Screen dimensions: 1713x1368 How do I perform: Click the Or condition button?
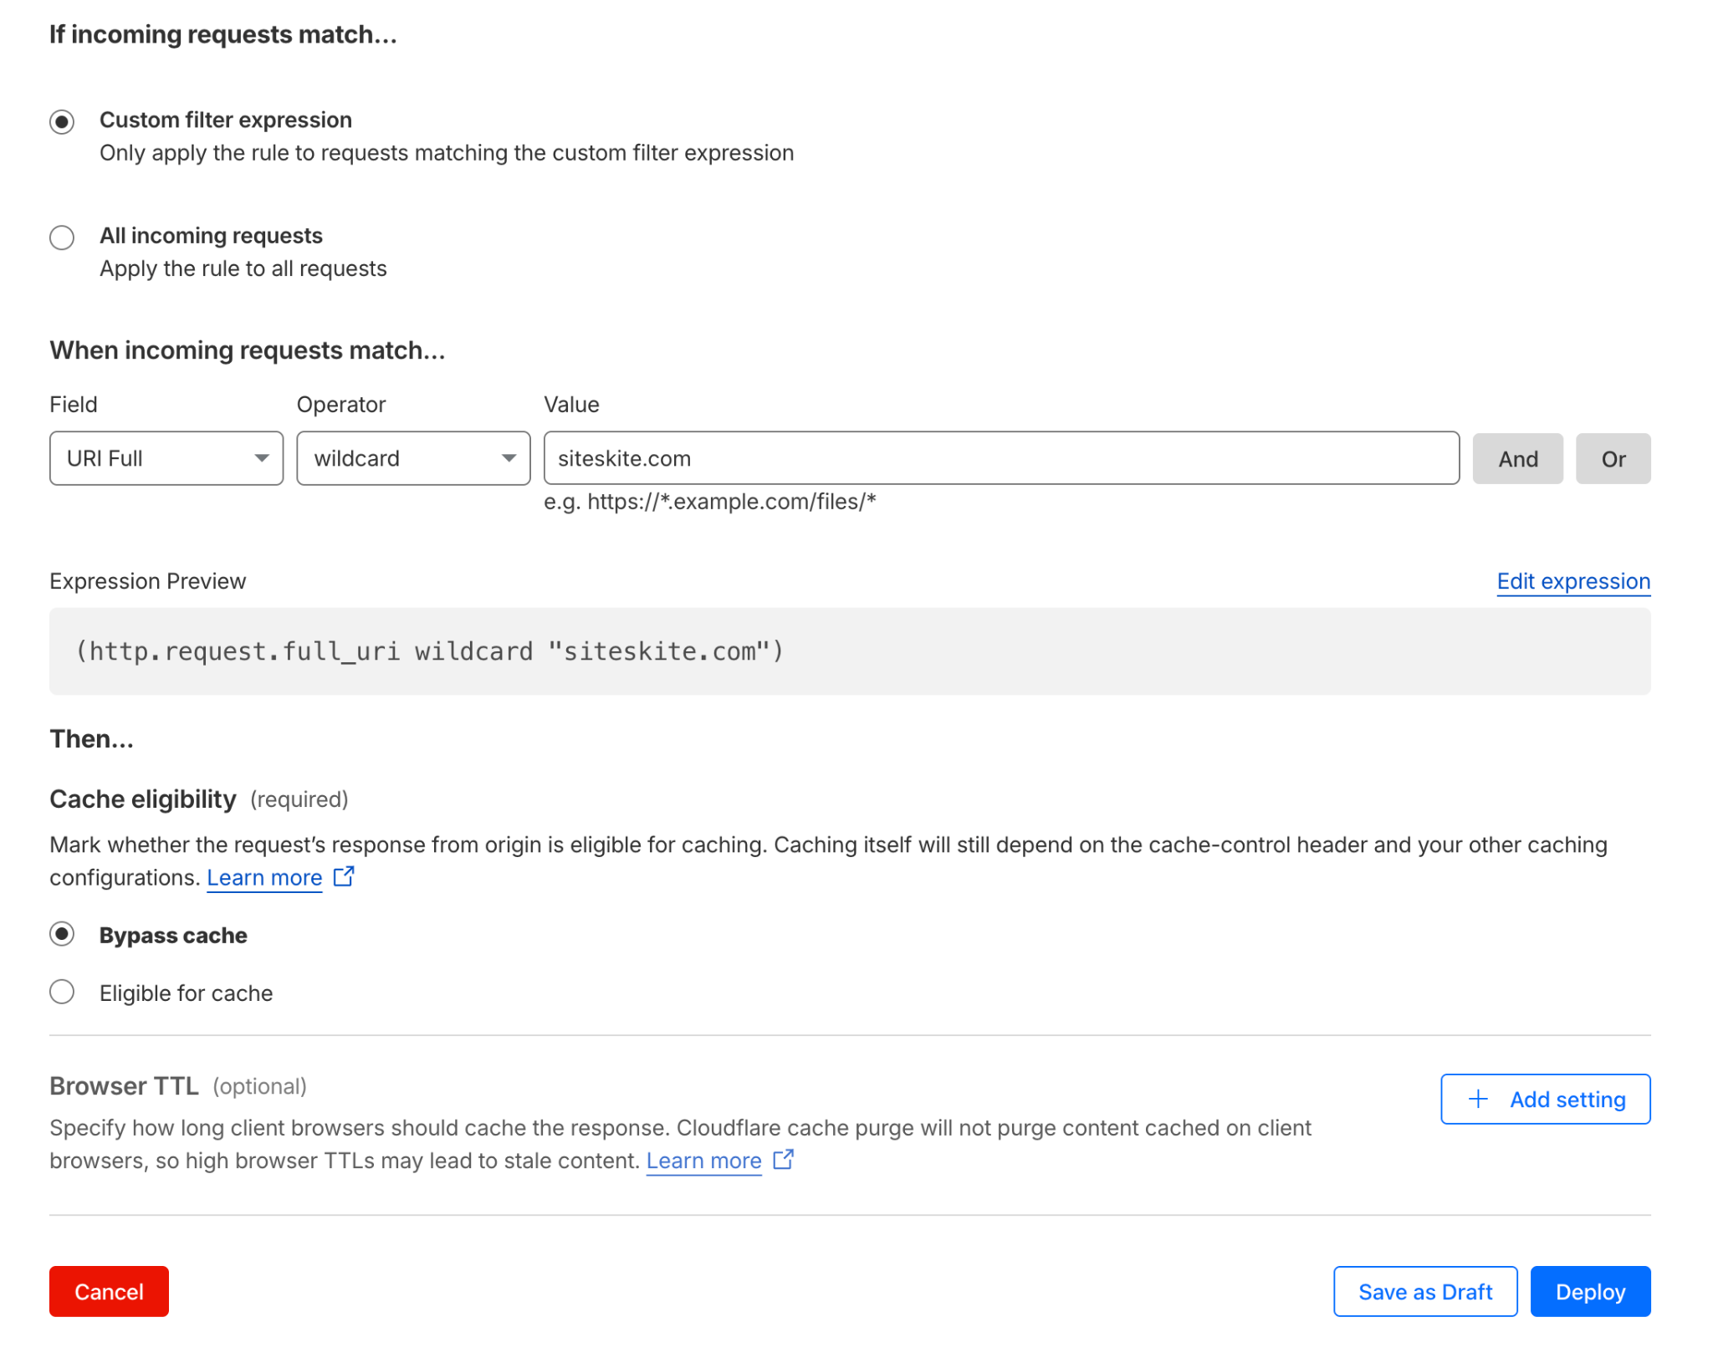(1612, 459)
